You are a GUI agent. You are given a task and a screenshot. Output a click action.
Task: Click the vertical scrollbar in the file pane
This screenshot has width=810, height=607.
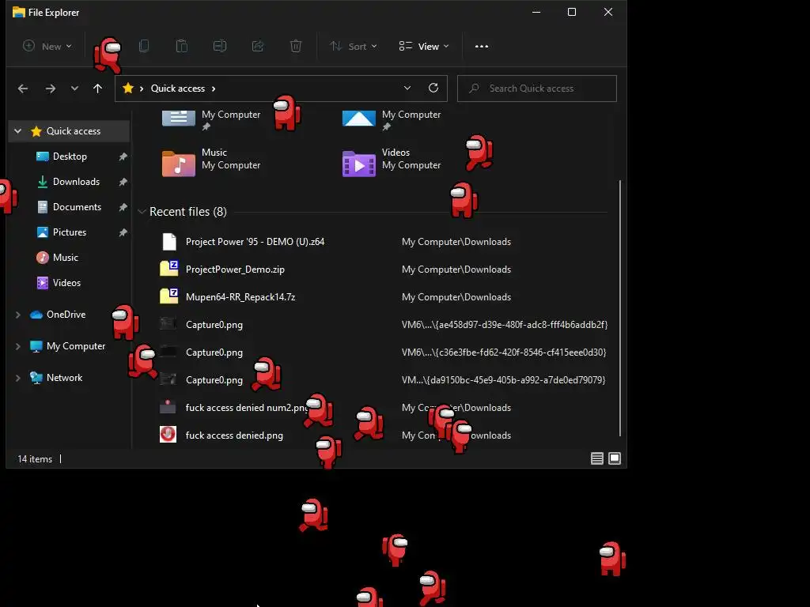click(620, 308)
